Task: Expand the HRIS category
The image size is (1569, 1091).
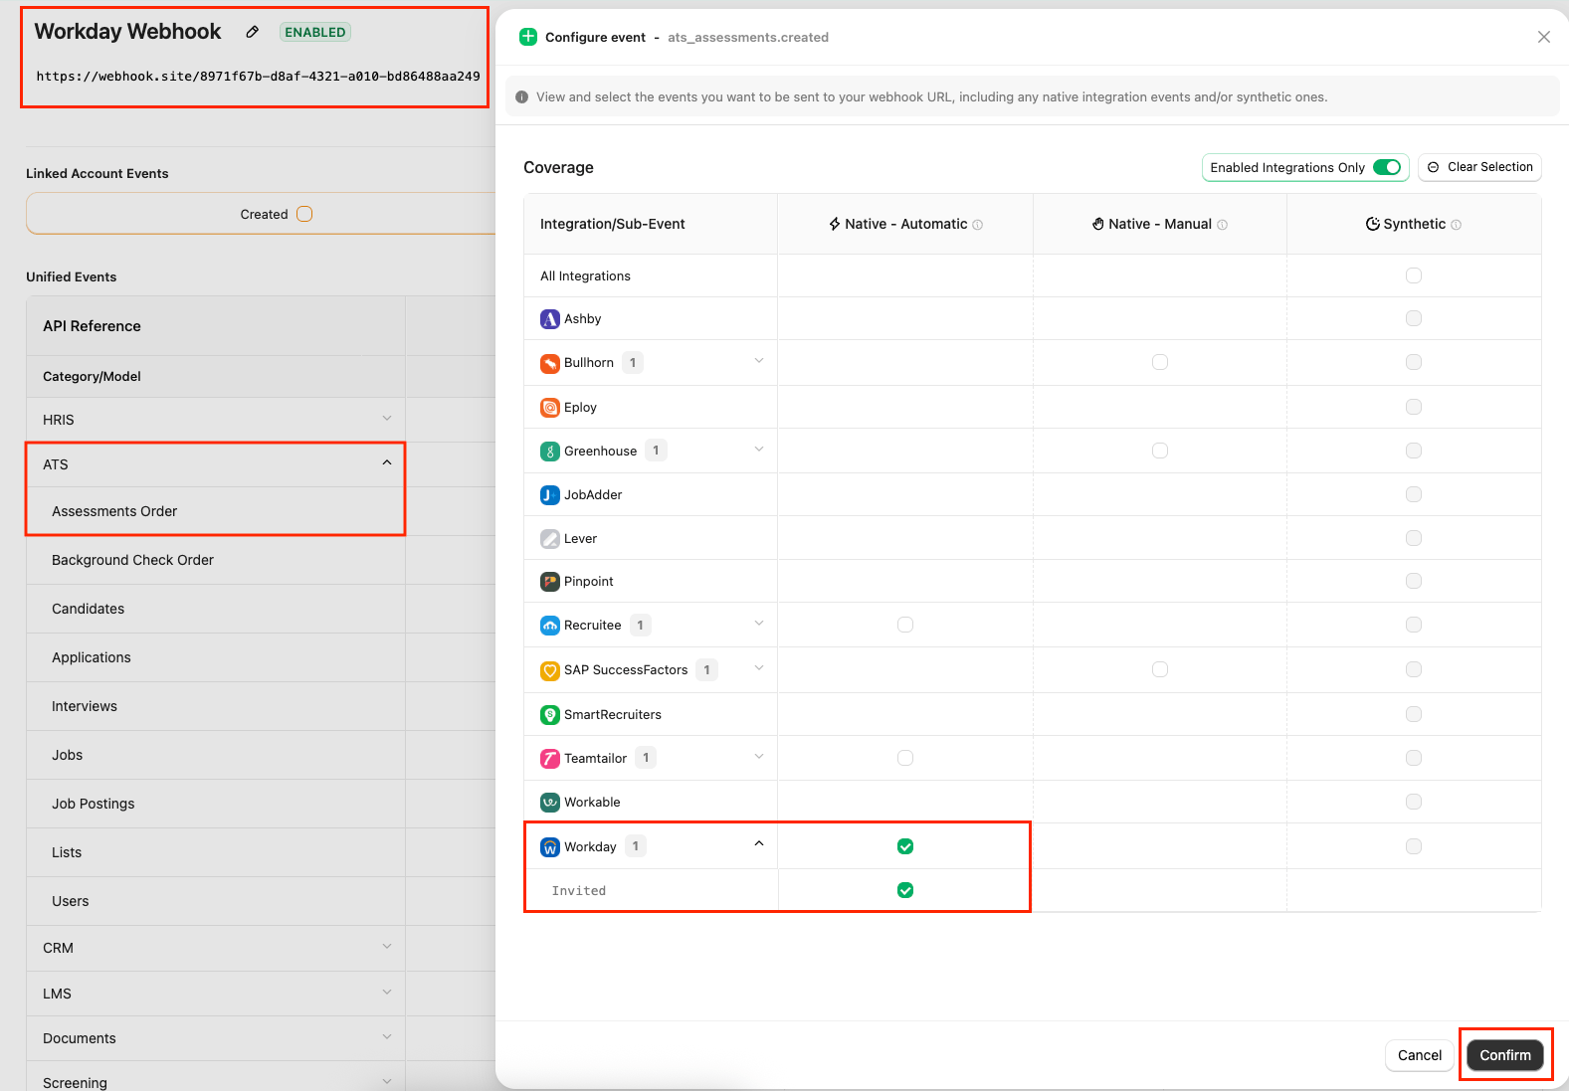Action: click(x=387, y=419)
